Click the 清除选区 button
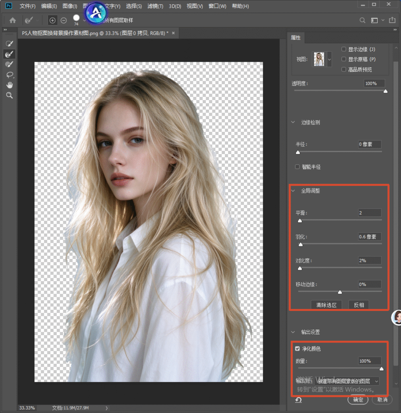The image size is (401, 413). (x=326, y=305)
